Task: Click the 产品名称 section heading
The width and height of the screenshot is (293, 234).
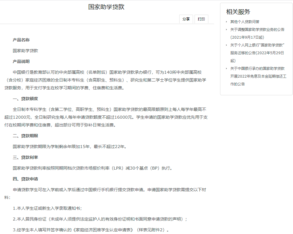Action: (21, 40)
